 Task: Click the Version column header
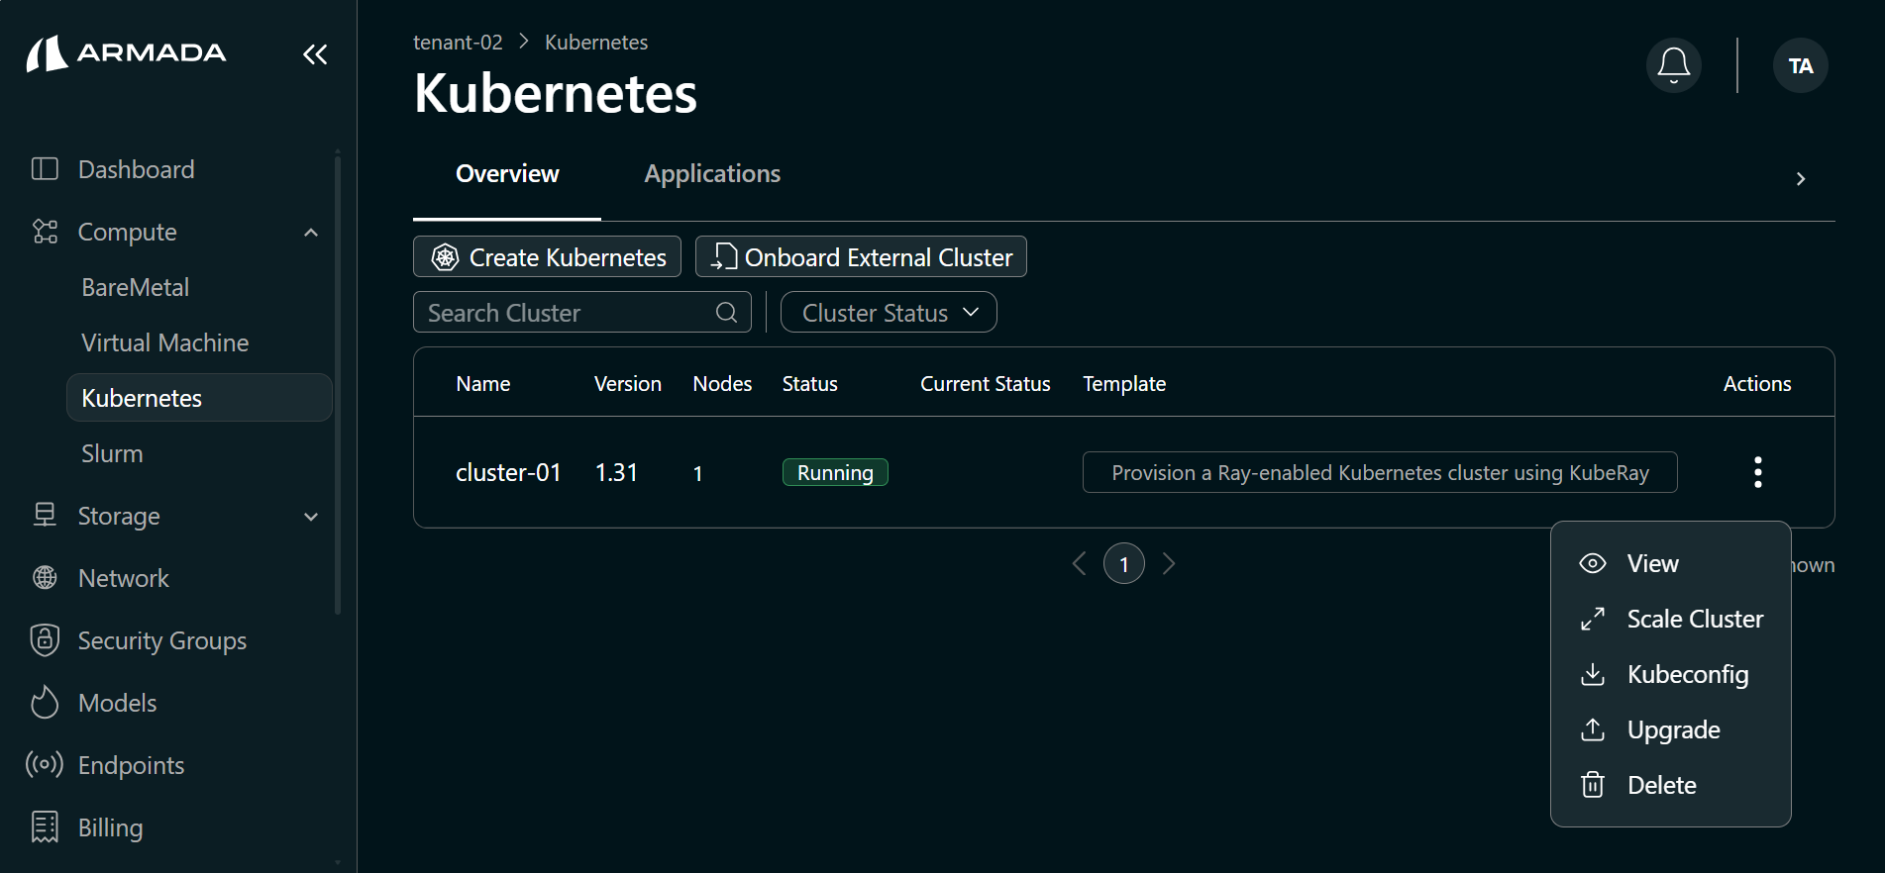pyautogui.click(x=627, y=384)
